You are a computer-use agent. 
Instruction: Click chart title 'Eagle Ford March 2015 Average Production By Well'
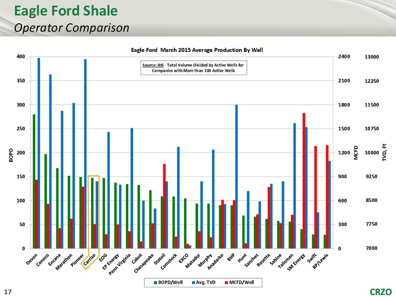197,50
